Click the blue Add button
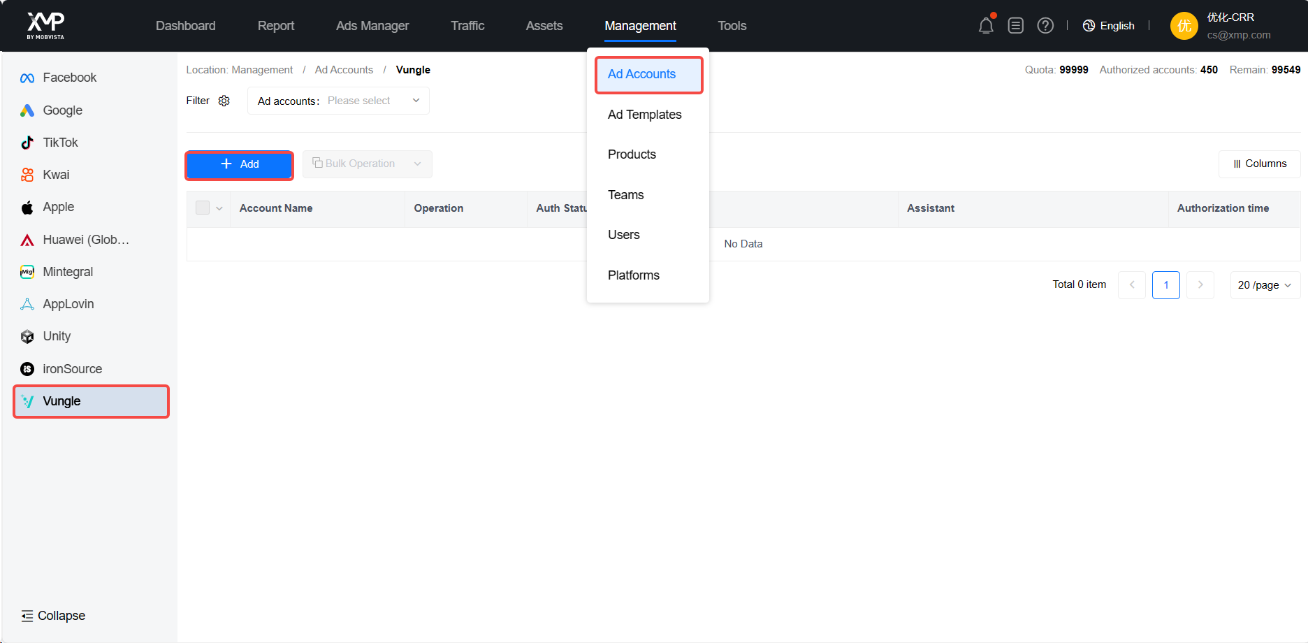Screen dimensions: 1308x643 coord(239,164)
